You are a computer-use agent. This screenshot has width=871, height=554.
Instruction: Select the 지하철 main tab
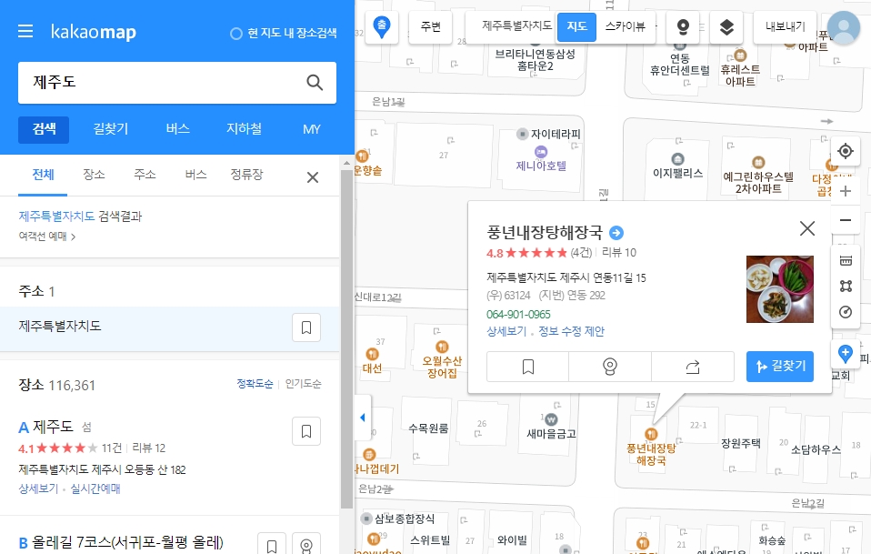[244, 129]
